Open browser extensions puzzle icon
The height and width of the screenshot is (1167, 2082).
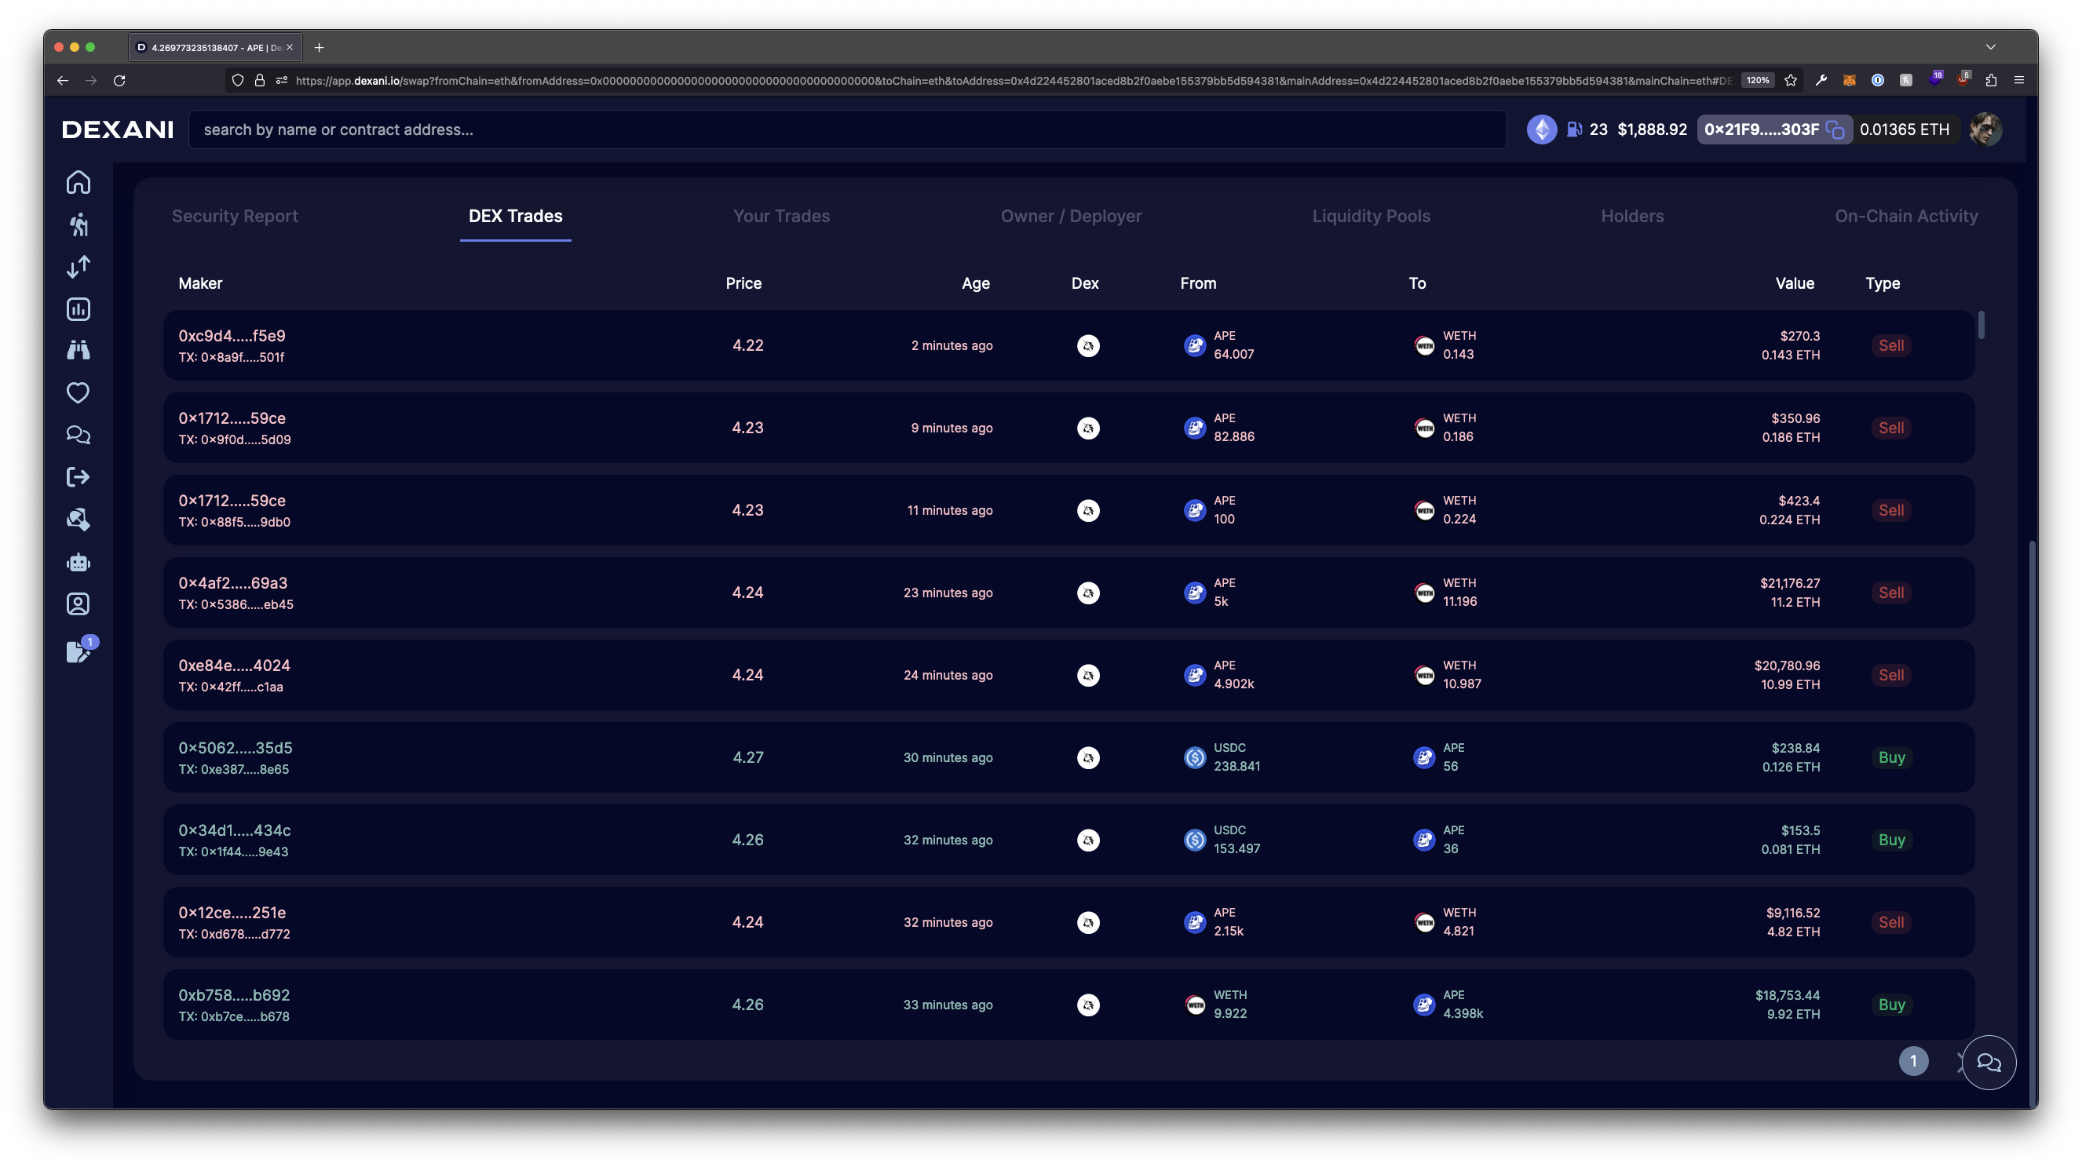coord(1991,80)
